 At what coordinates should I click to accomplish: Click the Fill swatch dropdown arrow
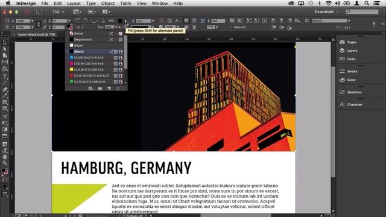click(x=125, y=21)
